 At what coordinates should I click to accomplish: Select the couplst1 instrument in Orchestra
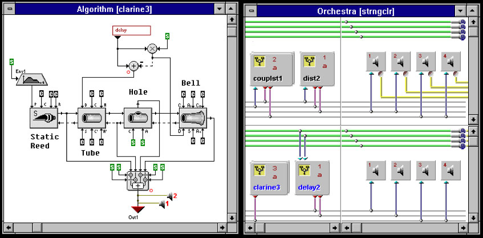pos(271,68)
